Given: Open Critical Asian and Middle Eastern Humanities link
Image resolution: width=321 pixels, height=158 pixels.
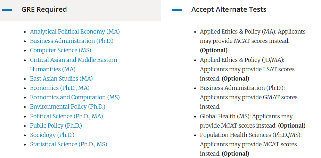Looking at the screenshot, I should 74,65.
